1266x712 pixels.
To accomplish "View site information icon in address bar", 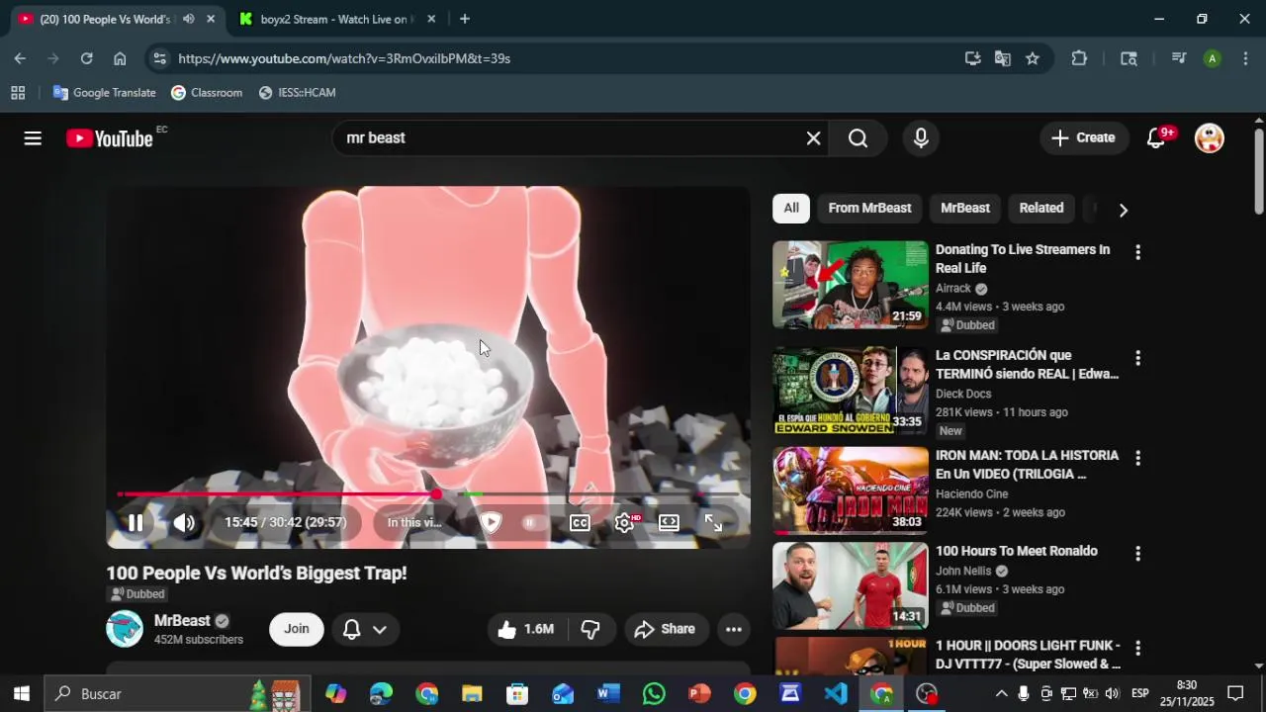I will pyautogui.click(x=159, y=58).
